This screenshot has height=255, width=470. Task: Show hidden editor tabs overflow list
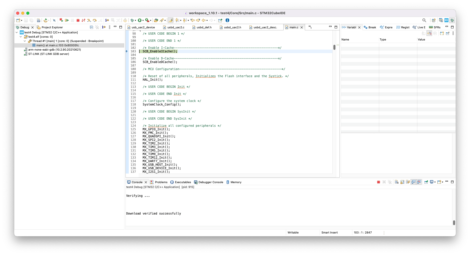[310, 27]
